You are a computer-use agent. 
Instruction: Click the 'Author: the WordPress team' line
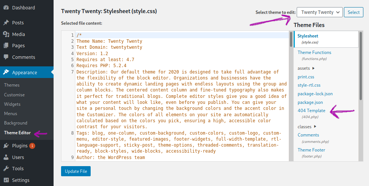click(x=111, y=157)
